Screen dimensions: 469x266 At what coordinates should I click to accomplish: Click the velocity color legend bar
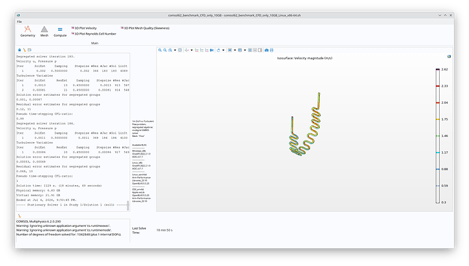(x=438, y=136)
